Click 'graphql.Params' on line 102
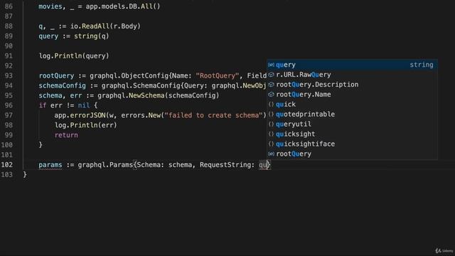This screenshot has height=256, width=455. [x=105, y=164]
